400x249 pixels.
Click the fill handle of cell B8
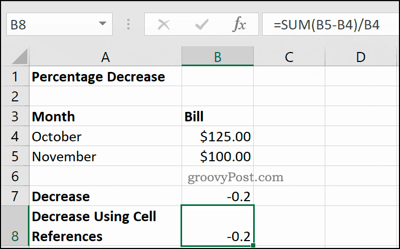tap(253, 245)
